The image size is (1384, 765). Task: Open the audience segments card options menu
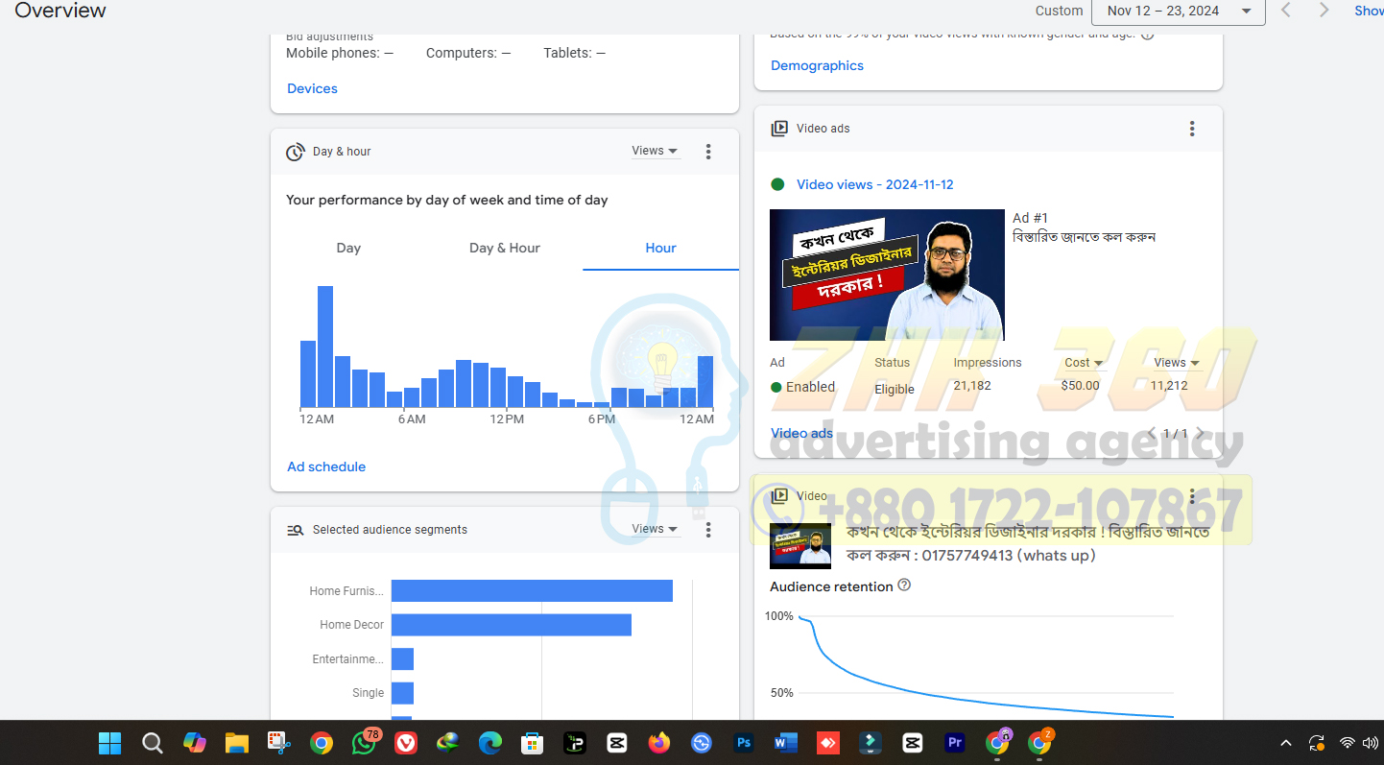tap(708, 530)
